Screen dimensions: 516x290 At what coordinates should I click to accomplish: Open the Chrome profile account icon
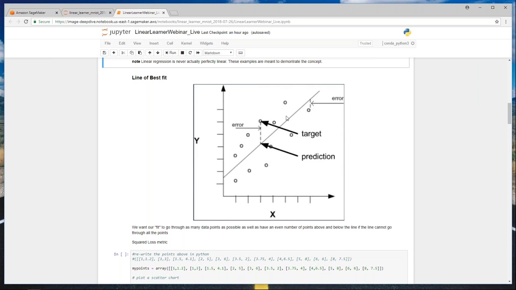pyautogui.click(x=467, y=7)
